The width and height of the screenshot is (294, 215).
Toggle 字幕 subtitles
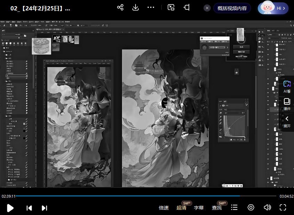(199, 208)
